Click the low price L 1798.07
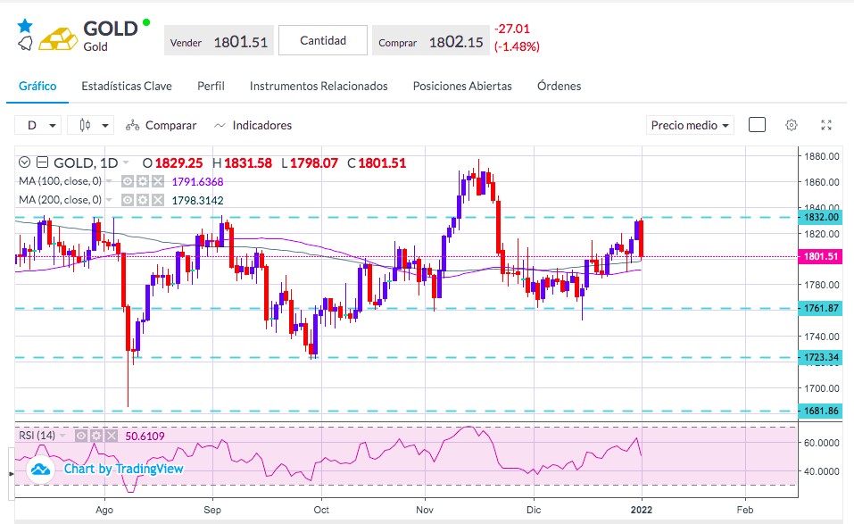The height and width of the screenshot is (524, 854). pos(310,162)
